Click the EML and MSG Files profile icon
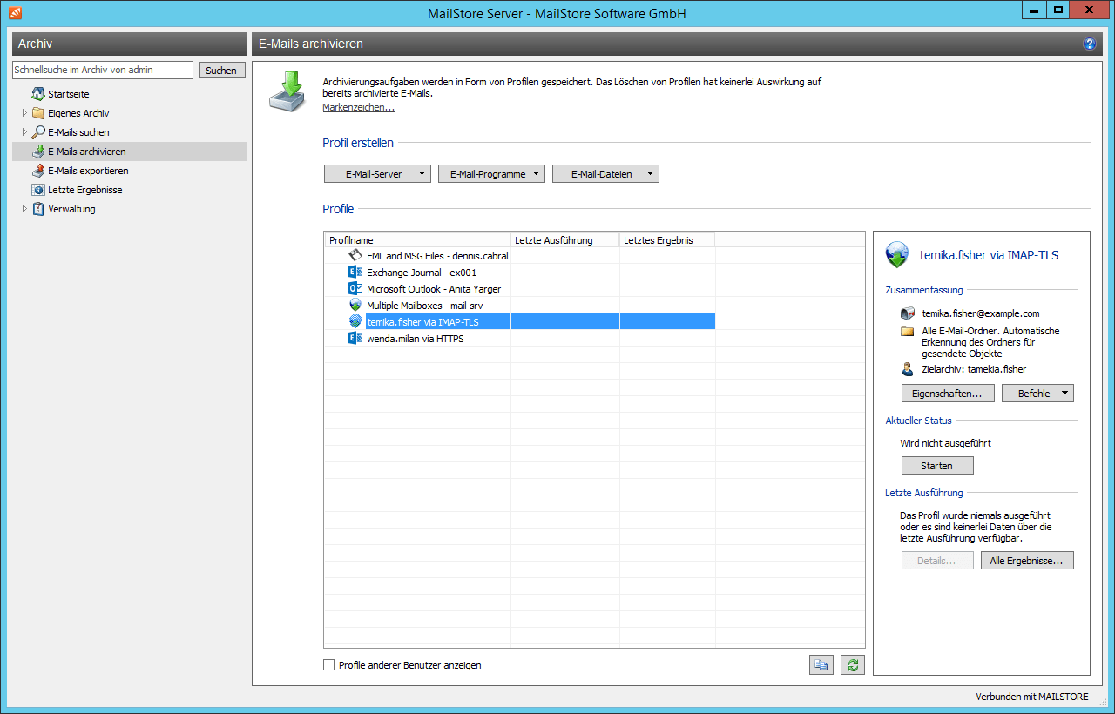Screen dimensions: 1115x714 (355, 256)
